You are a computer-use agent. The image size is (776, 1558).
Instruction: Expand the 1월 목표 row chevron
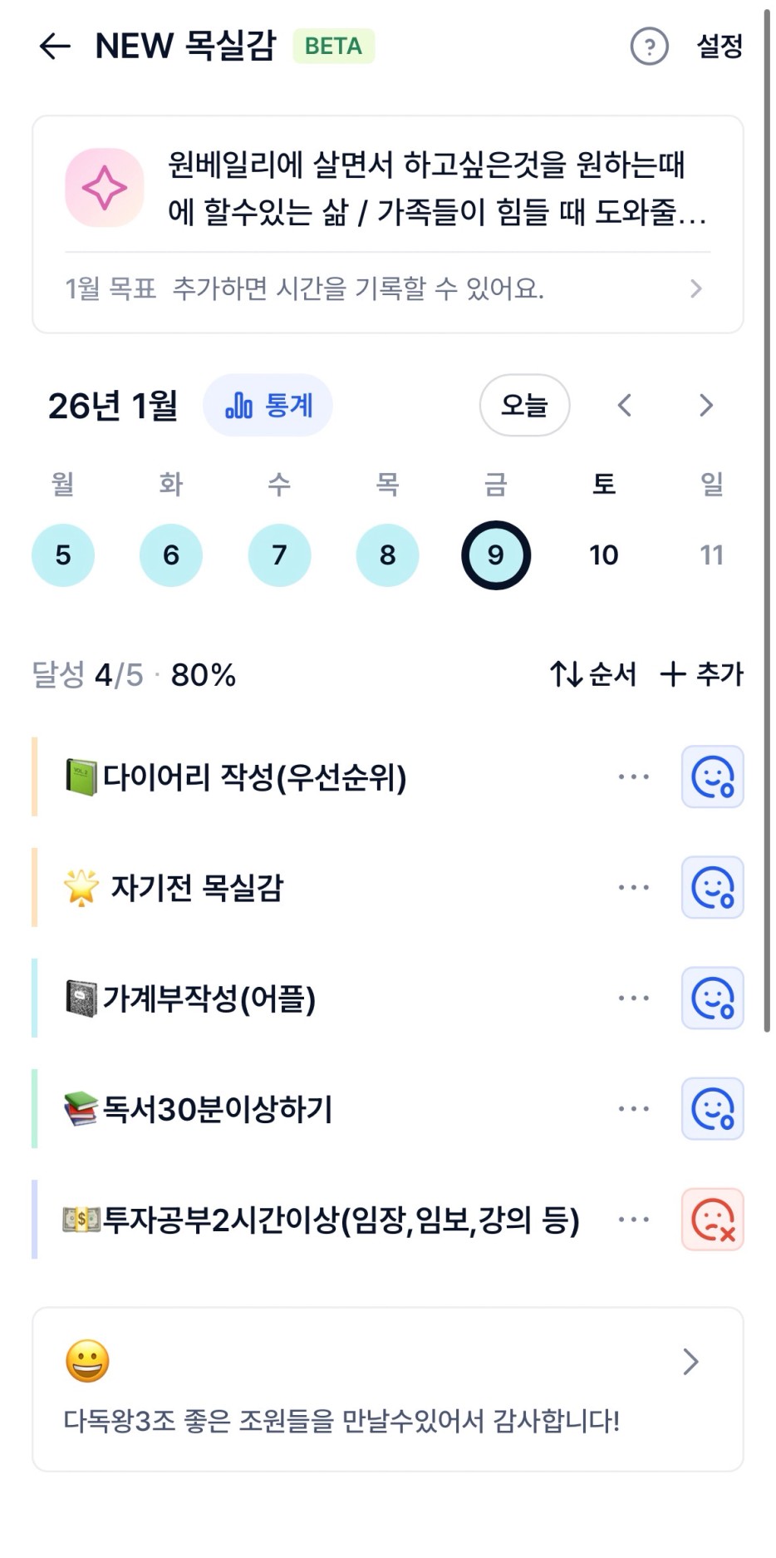(x=696, y=288)
